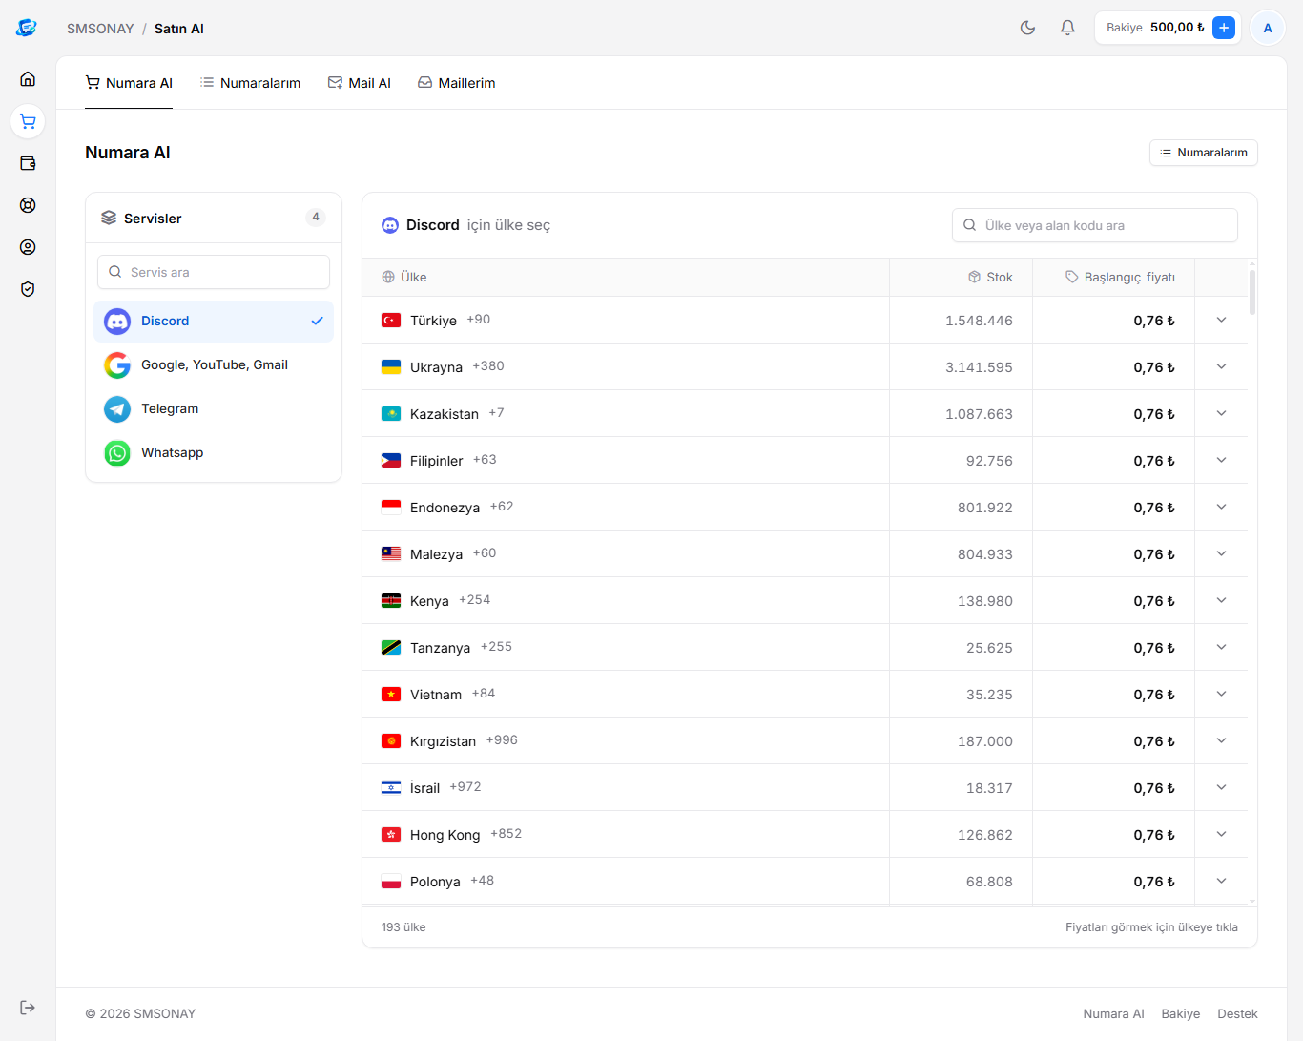Expand the Vietnam row chevron
1303x1041 pixels.
[1221, 694]
